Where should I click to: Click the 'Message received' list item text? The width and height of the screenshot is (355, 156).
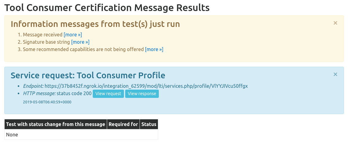43,35
